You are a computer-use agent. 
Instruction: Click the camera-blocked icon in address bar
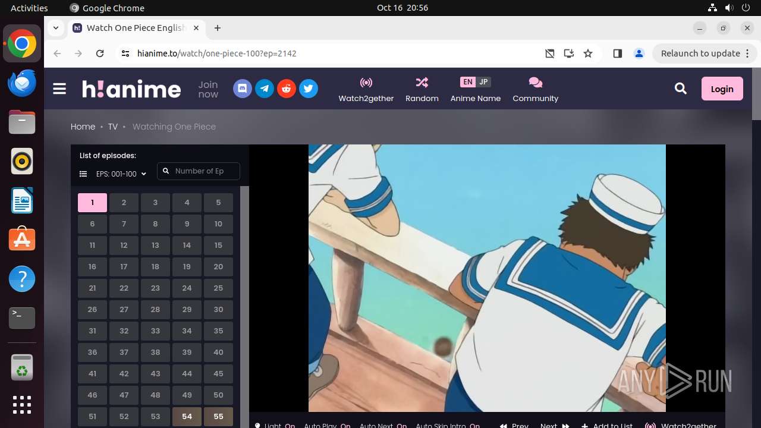550,53
